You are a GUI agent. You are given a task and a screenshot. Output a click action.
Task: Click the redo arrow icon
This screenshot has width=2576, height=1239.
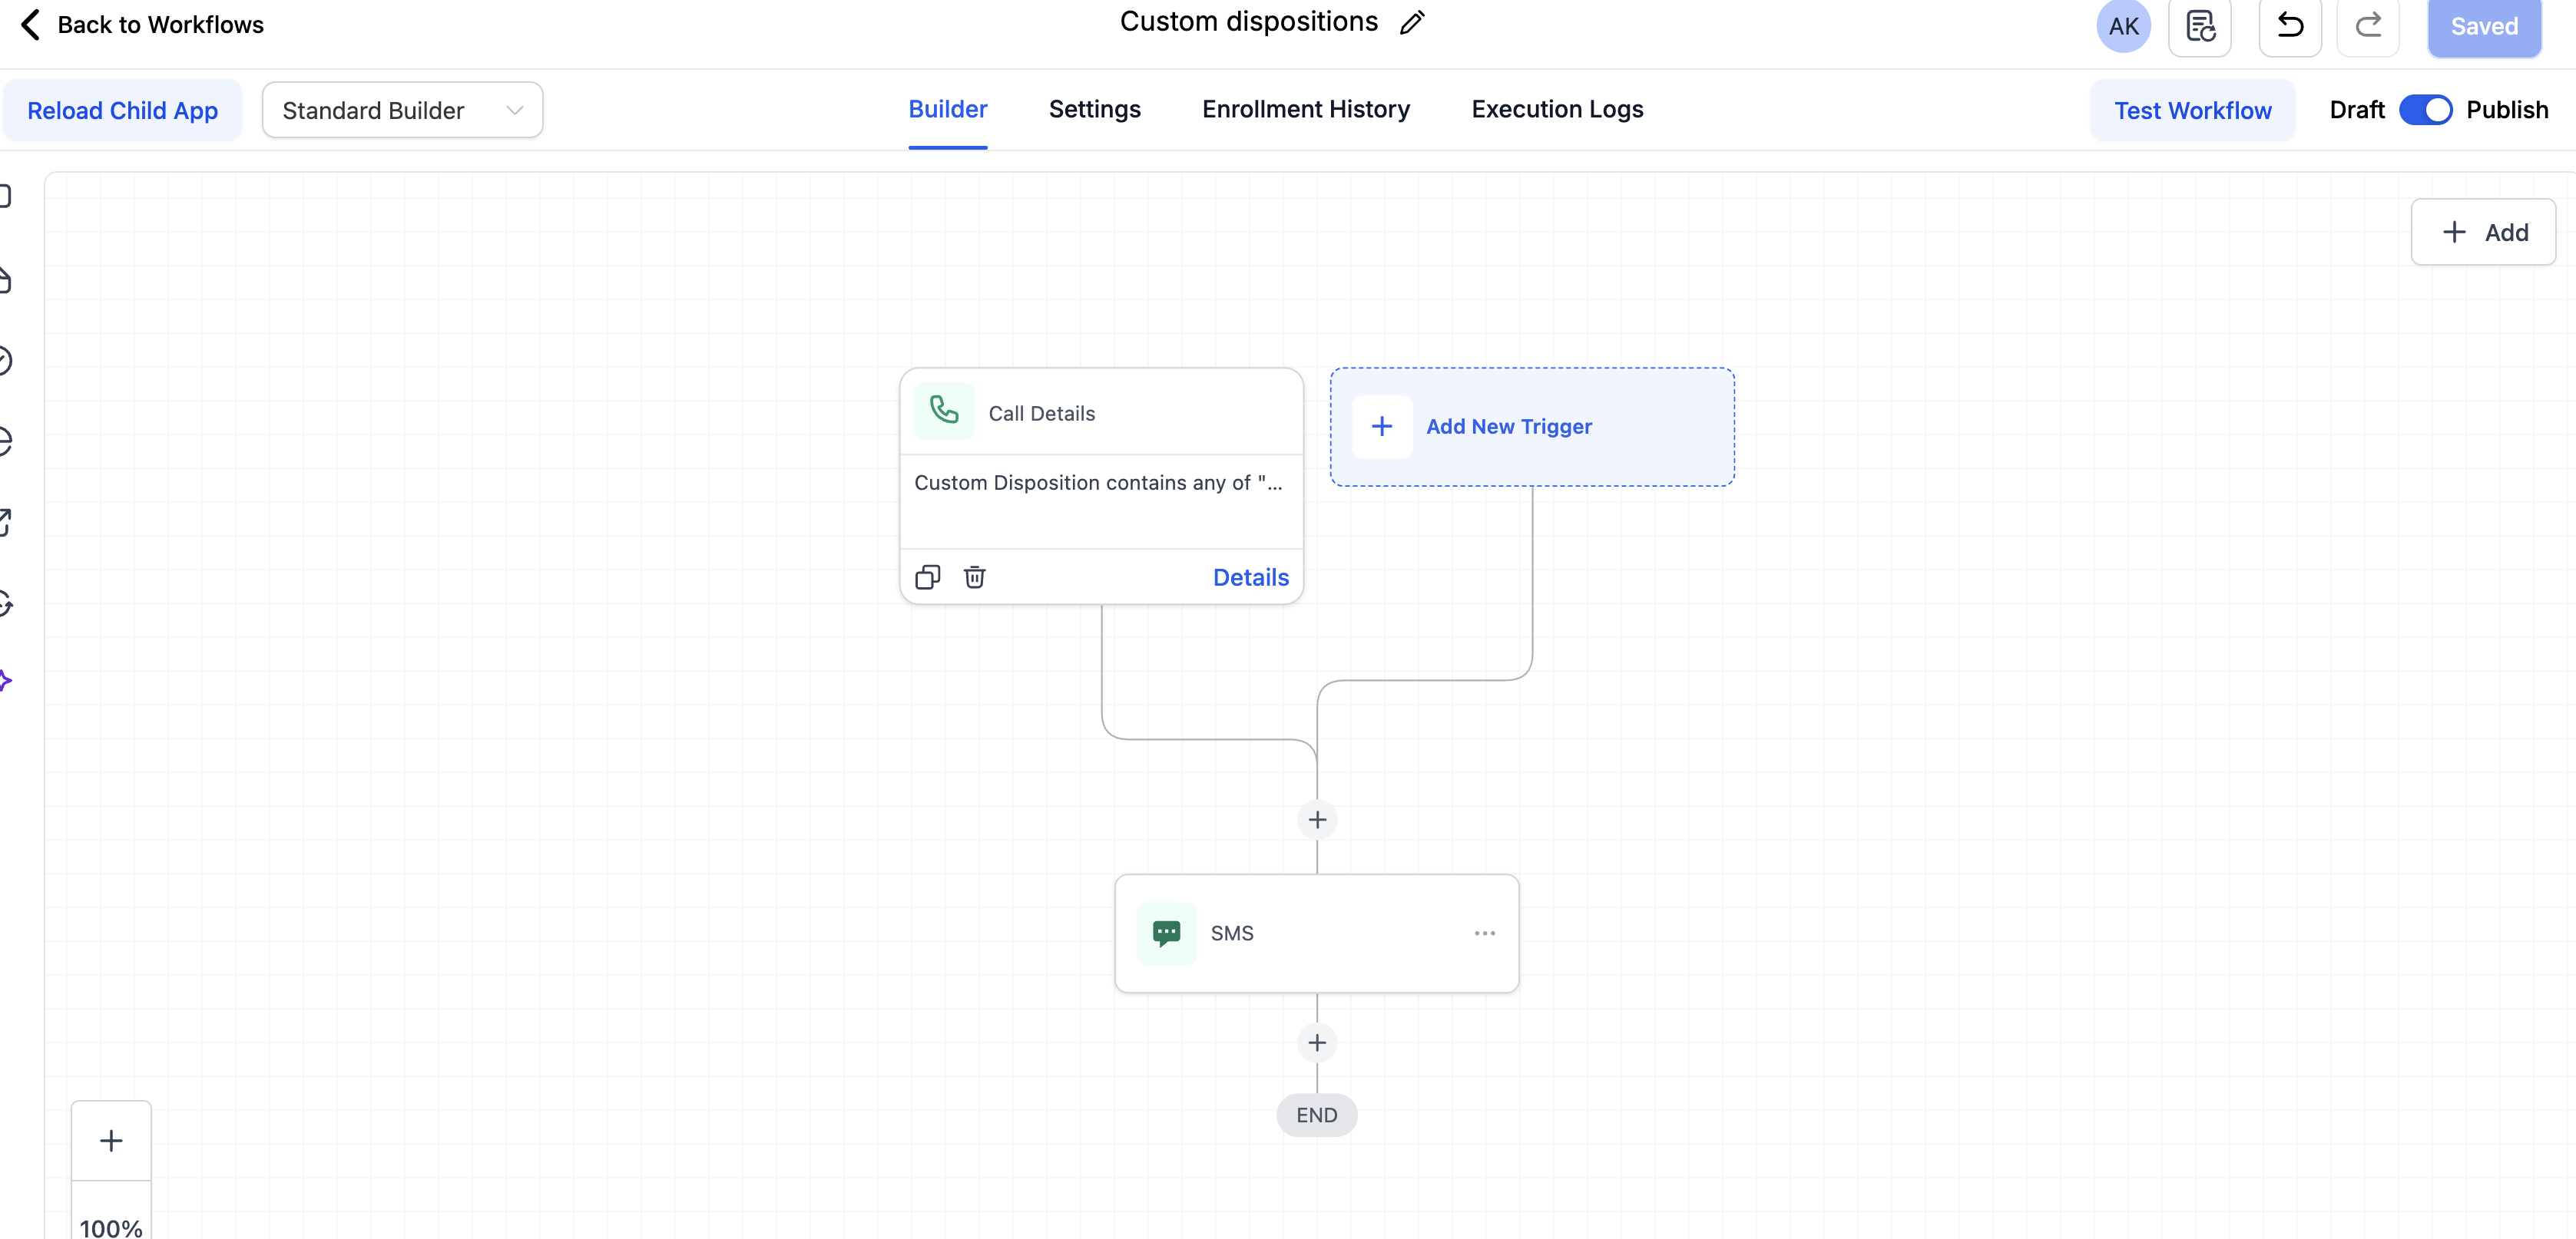(2367, 26)
